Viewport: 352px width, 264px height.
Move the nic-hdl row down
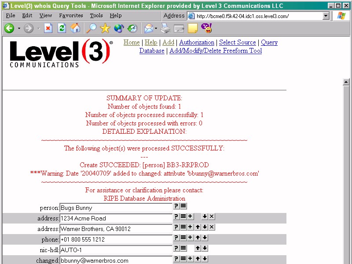[x=205, y=248]
